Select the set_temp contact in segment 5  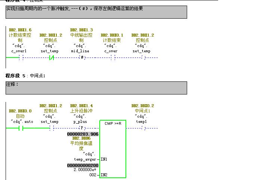click(x=52, y=128)
